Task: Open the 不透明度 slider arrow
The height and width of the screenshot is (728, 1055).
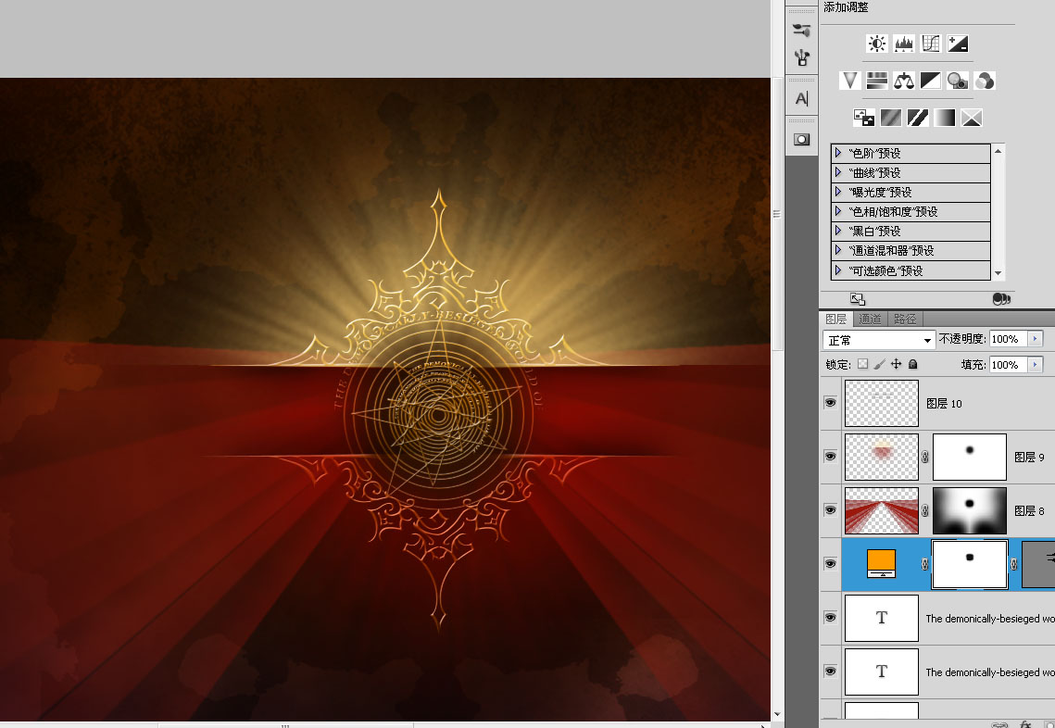Action: (x=1035, y=339)
